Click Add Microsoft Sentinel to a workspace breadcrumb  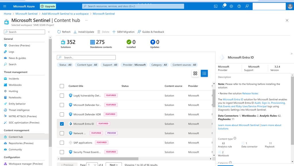point(65,14)
